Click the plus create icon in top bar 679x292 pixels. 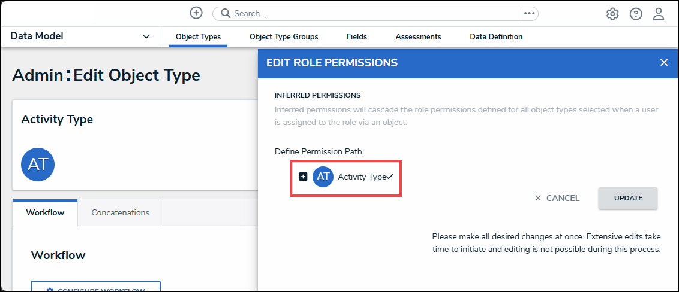[x=196, y=13]
